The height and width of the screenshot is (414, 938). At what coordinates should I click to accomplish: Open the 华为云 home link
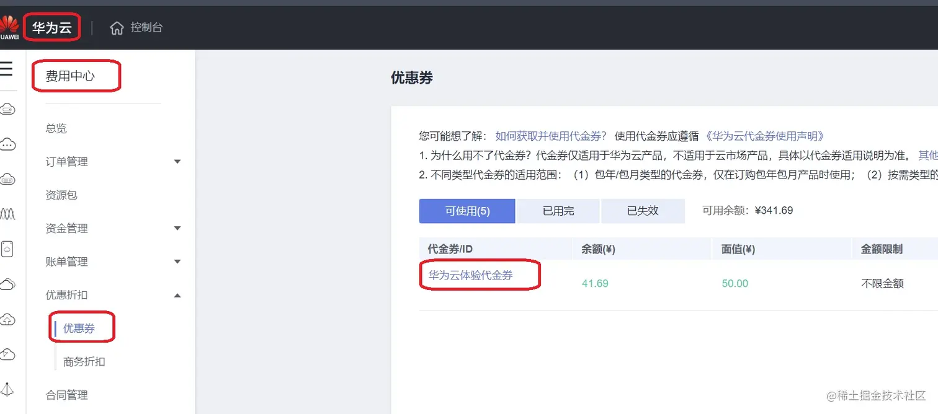coord(52,28)
